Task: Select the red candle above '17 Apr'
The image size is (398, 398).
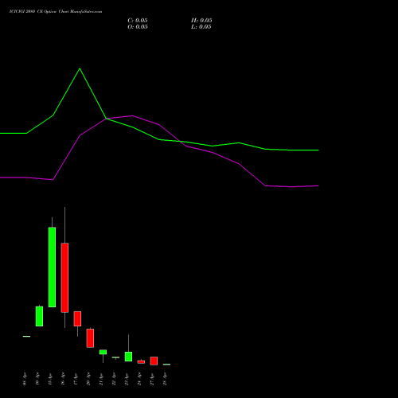Action: pos(77,318)
